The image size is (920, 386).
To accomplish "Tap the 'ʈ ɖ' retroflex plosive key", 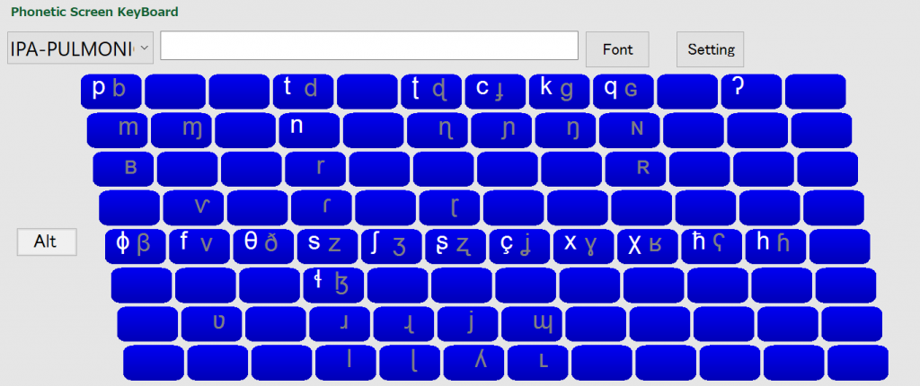I will (x=431, y=92).
